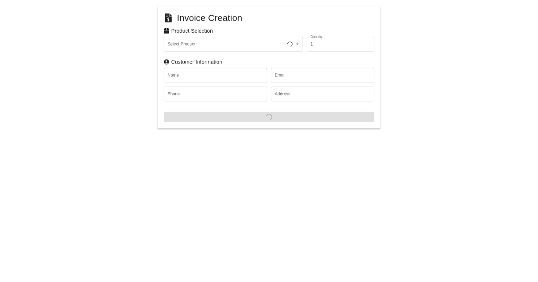Click the Product Selection heading
This screenshot has width=538, height=282.
click(x=192, y=31)
